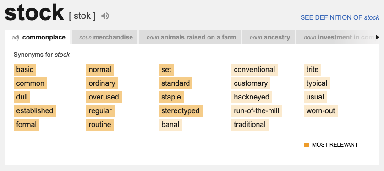The width and height of the screenshot is (384, 171).
Task: Click the right arrow to show more tabs
Action: [x=378, y=37]
